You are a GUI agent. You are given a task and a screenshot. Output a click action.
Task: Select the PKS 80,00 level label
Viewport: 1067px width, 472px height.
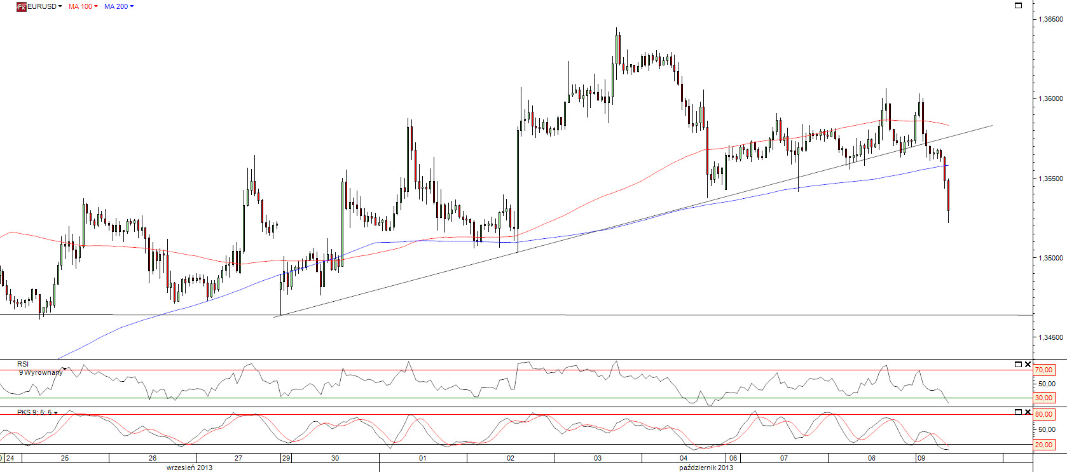[1043, 414]
